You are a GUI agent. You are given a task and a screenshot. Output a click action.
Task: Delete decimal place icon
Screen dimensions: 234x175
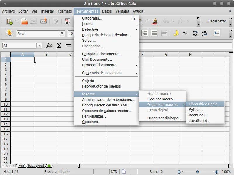204,33
